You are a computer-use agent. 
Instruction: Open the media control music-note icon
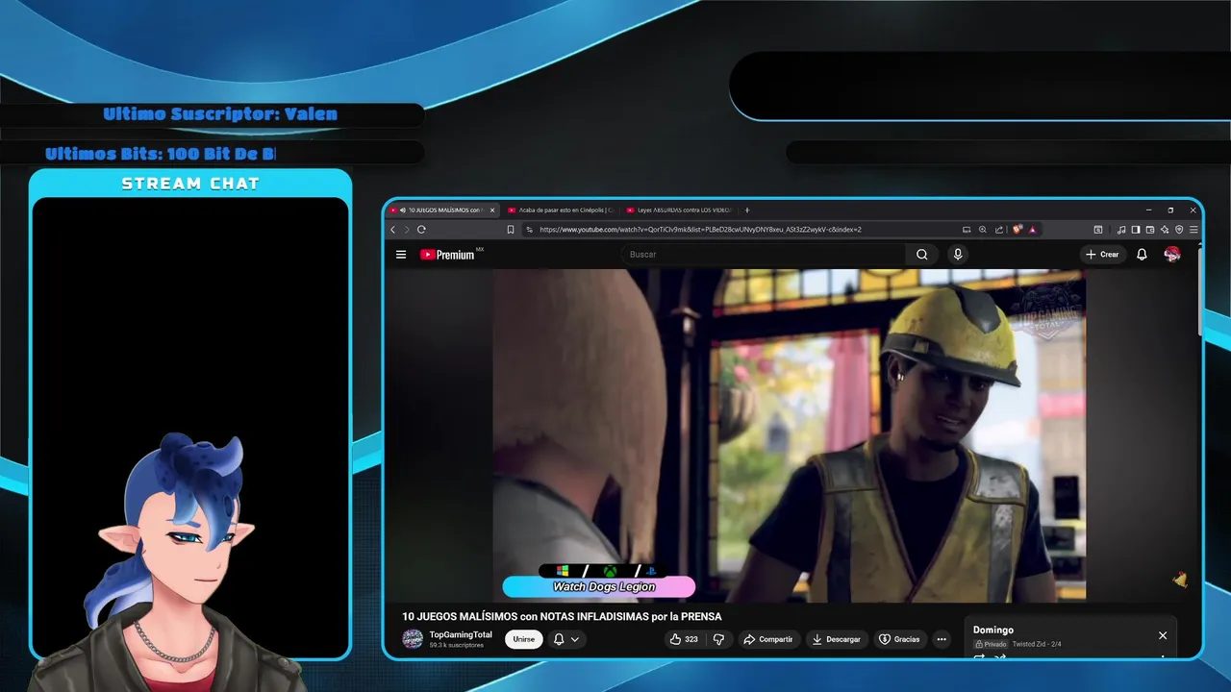click(x=1121, y=230)
